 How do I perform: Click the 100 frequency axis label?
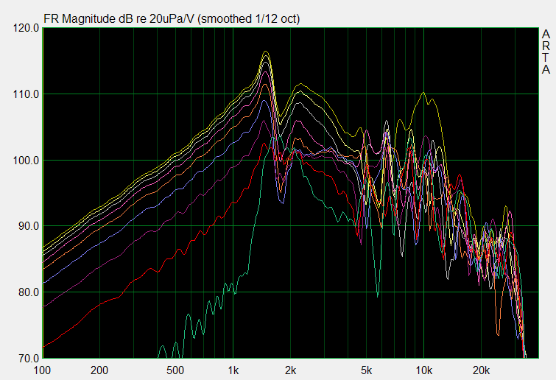coord(42,370)
